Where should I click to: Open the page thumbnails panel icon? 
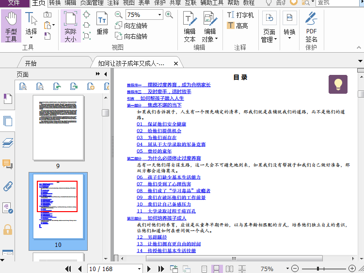8,121
